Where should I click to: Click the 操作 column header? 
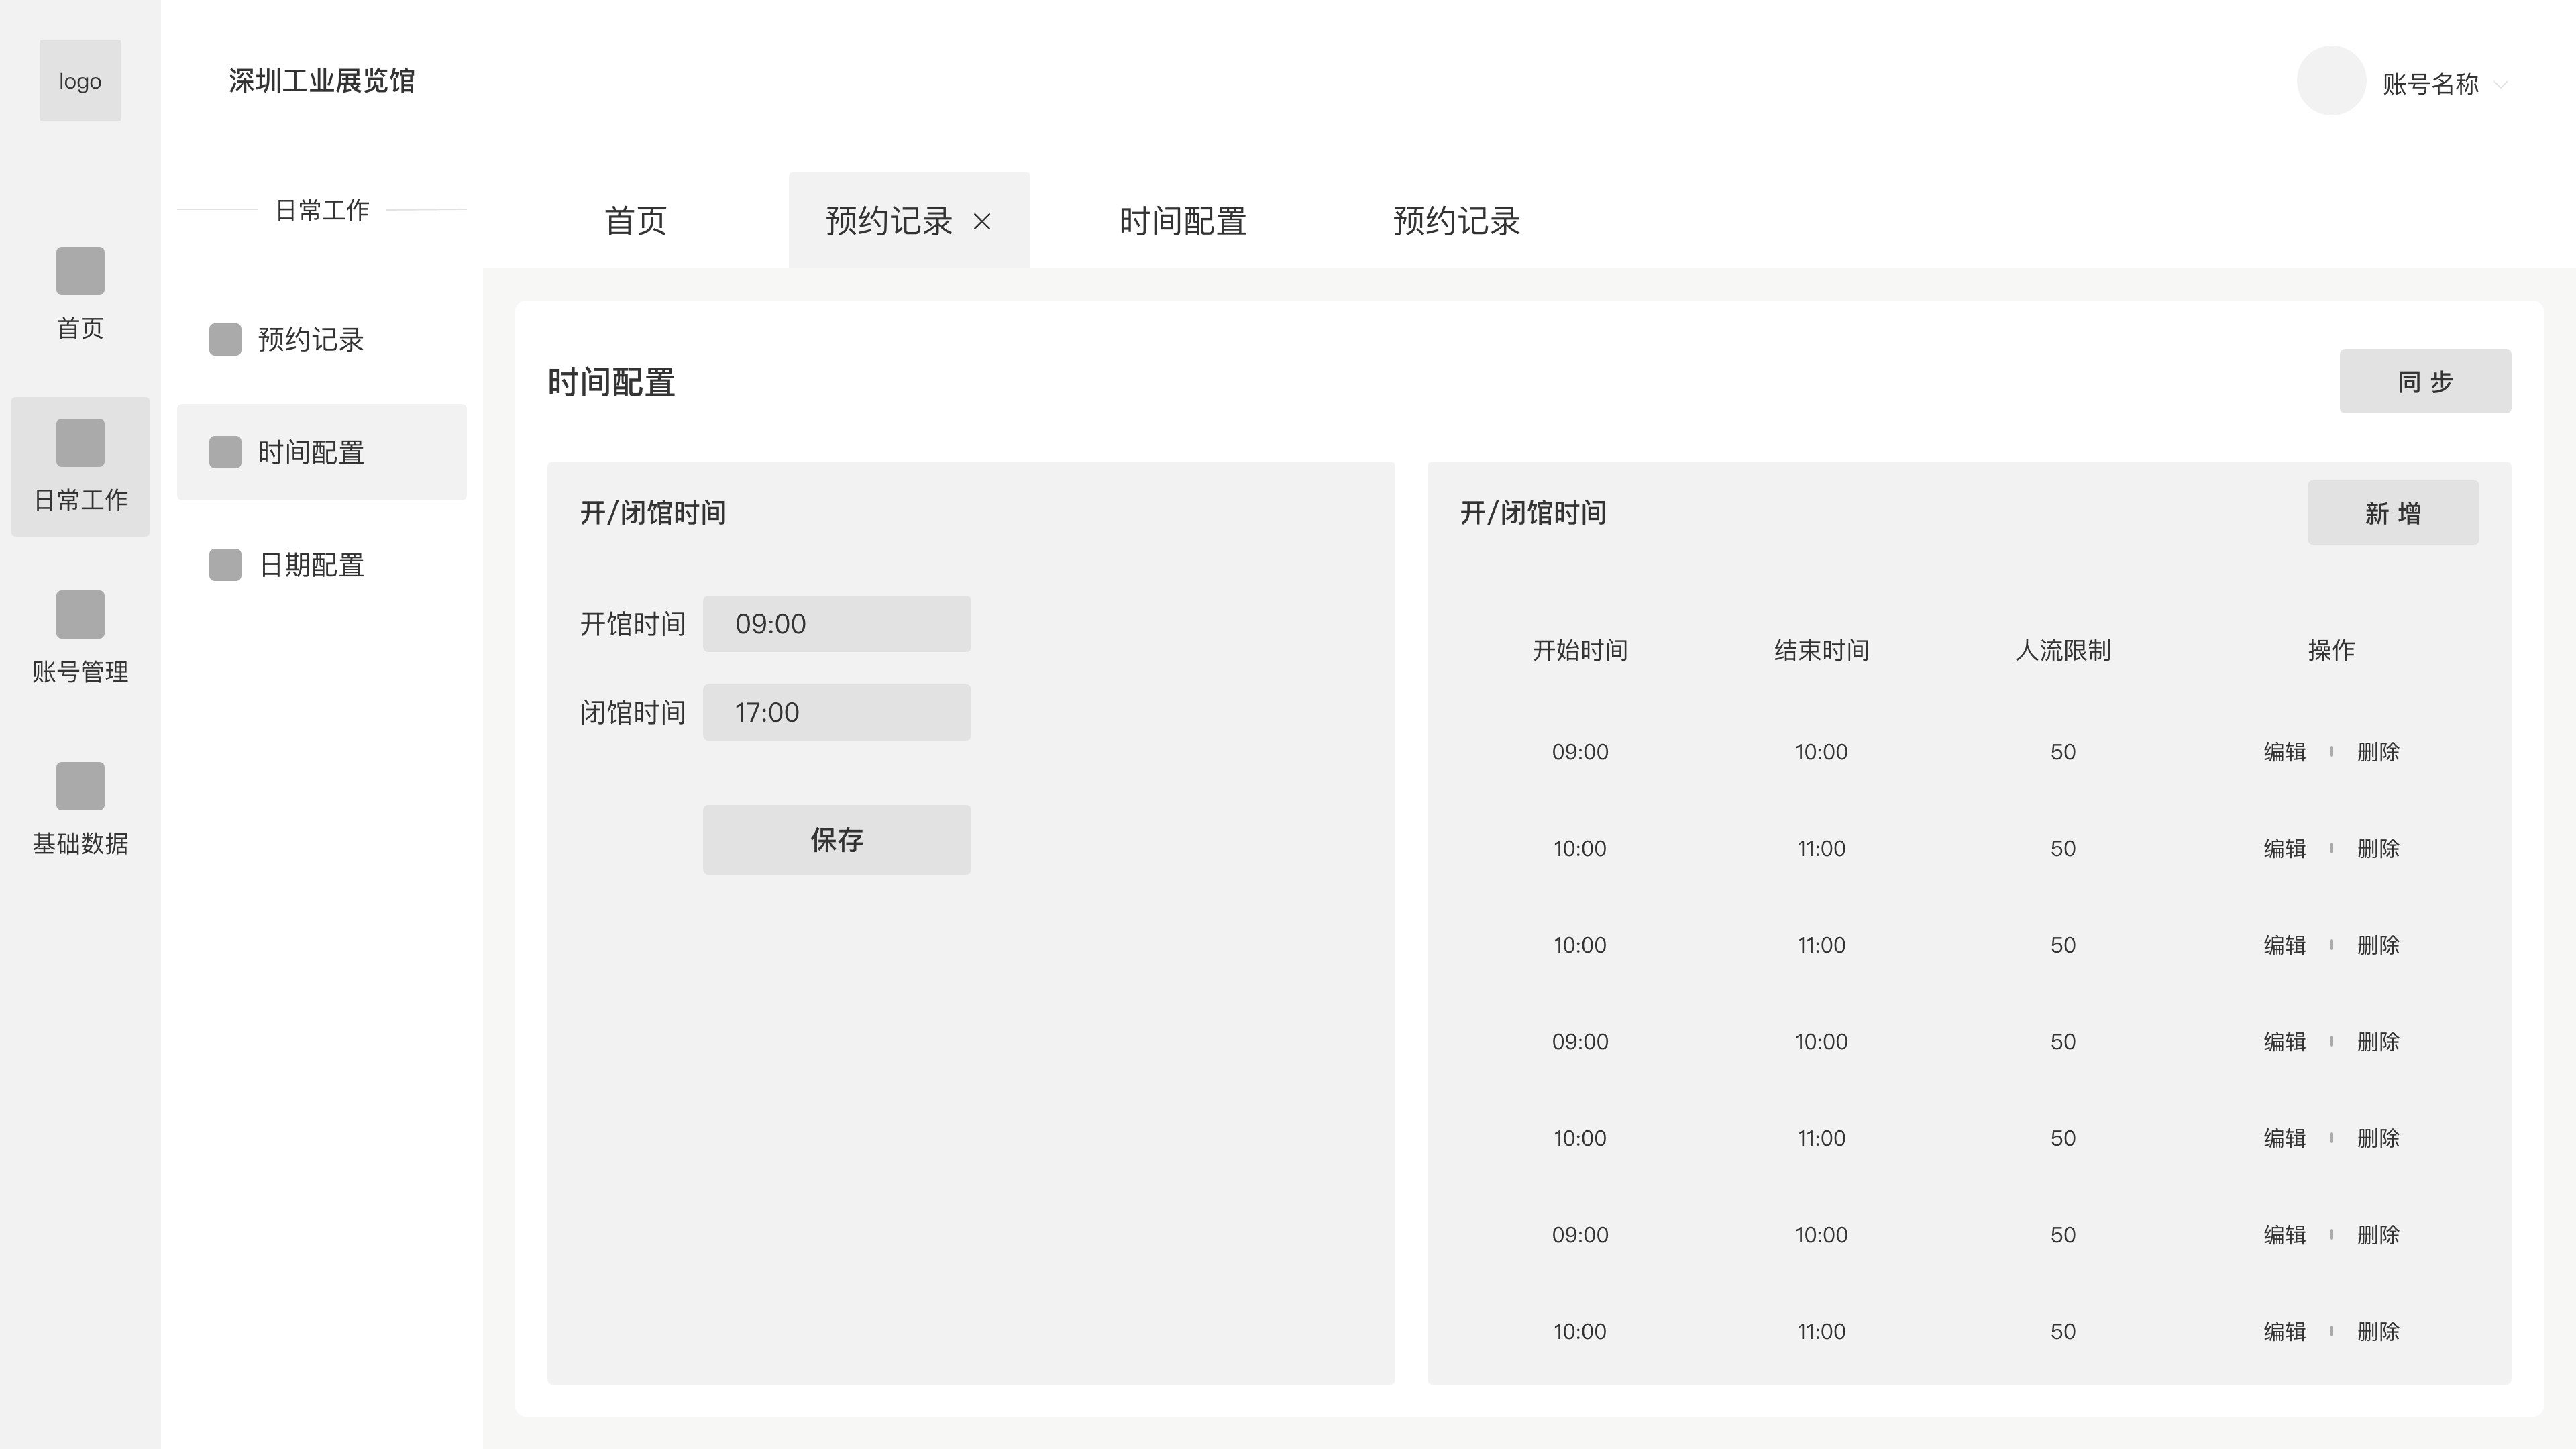pos(2331,650)
